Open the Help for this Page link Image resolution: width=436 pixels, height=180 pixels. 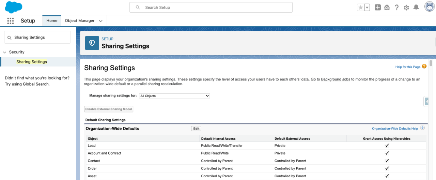[x=408, y=67]
